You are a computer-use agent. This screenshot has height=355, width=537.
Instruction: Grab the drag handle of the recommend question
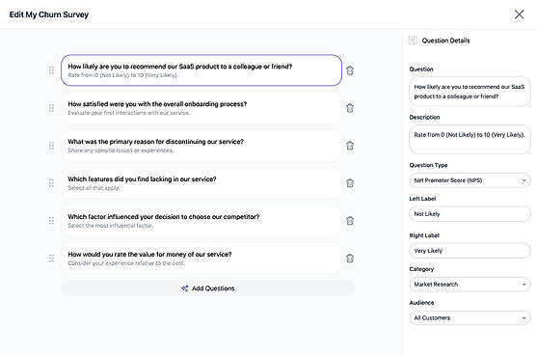point(51,70)
